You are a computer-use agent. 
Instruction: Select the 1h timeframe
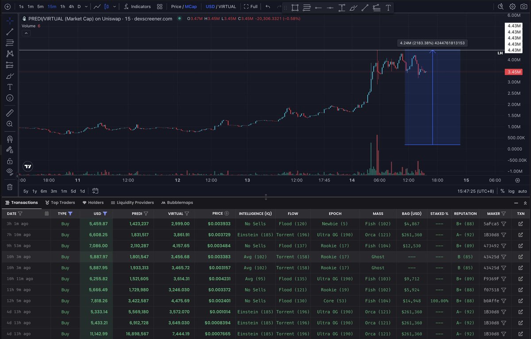63,7
